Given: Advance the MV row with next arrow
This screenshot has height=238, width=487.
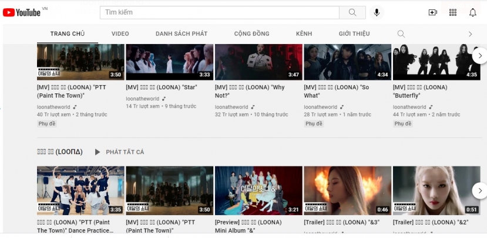Looking at the screenshot, I should pos(480,56).
